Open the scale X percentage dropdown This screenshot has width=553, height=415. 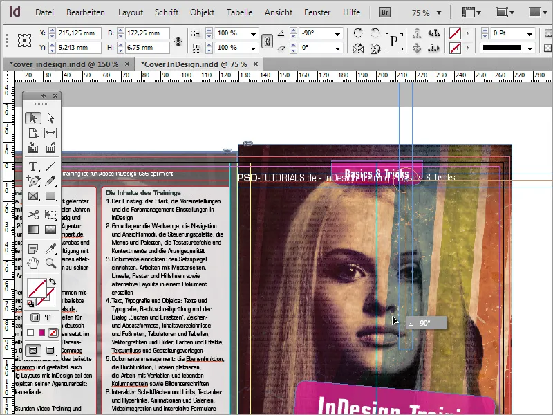click(253, 34)
